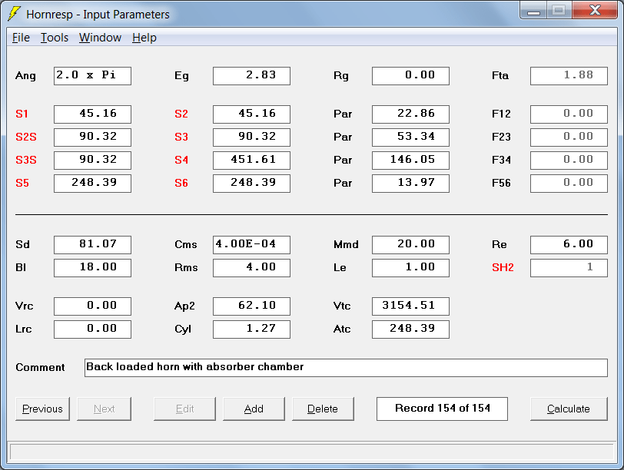Select the Cms field showing 4.00E-04
The width and height of the screenshot is (624, 470).
click(x=251, y=244)
